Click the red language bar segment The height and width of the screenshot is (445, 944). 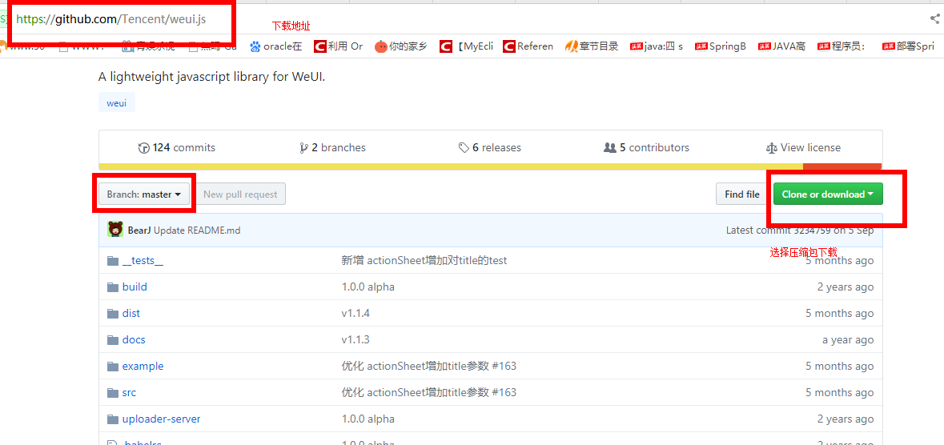[842, 166]
